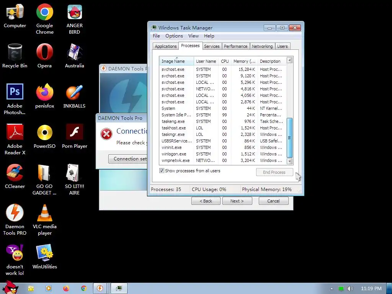Select the USBSRService process row
392x294 pixels.
[x=223, y=141]
